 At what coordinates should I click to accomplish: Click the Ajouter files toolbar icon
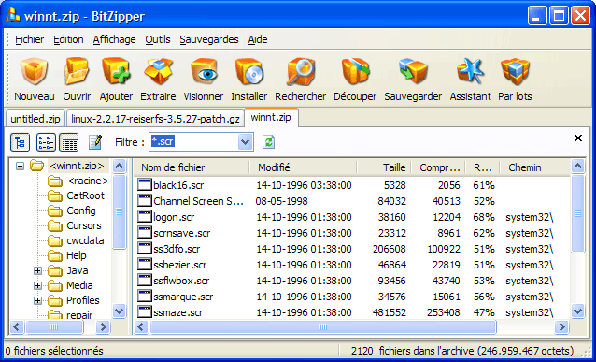[116, 71]
